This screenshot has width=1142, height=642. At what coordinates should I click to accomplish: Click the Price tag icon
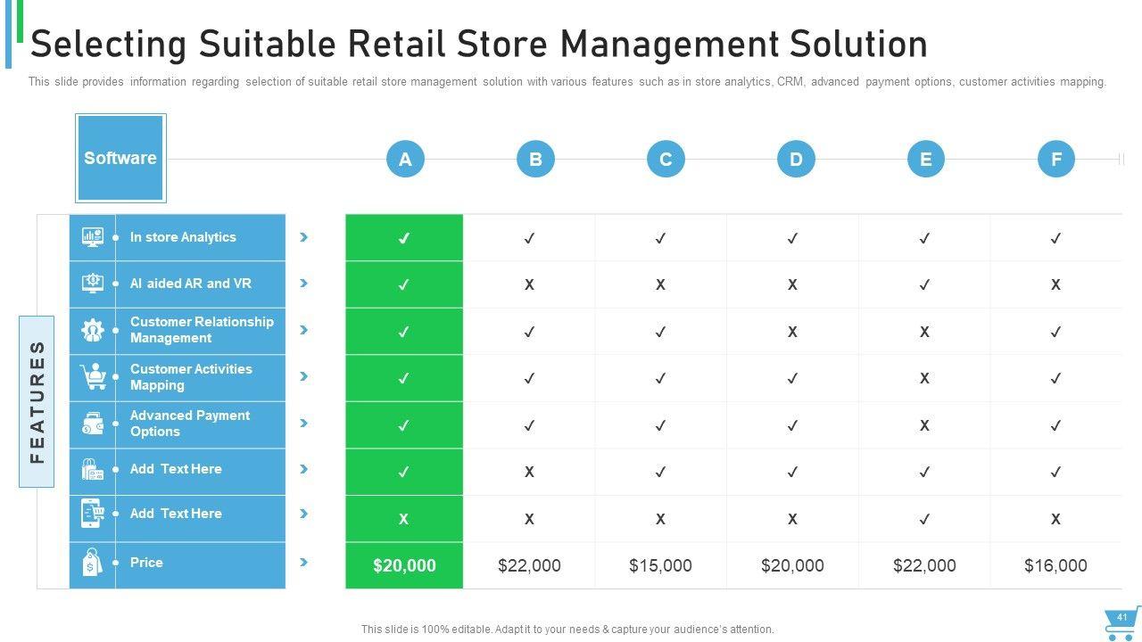[x=92, y=563]
